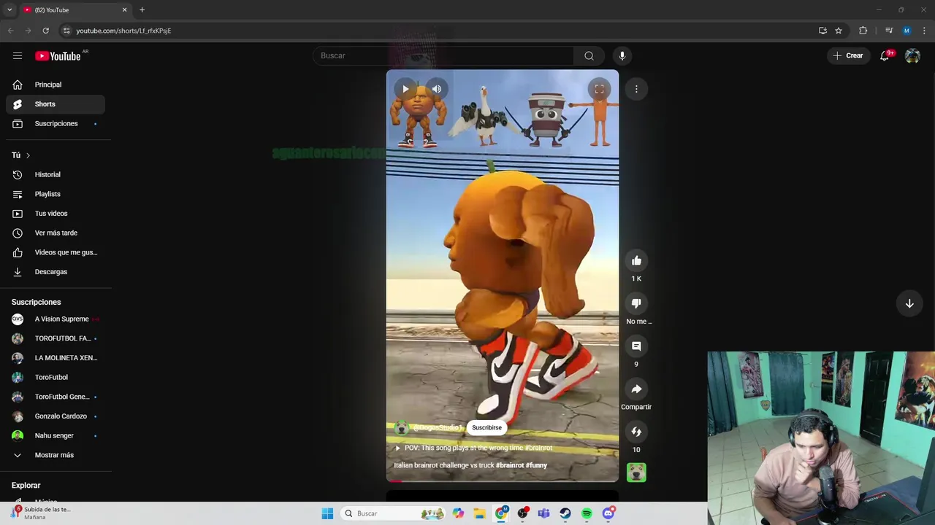
Task: Share the Short via Compartir
Action: 636,389
